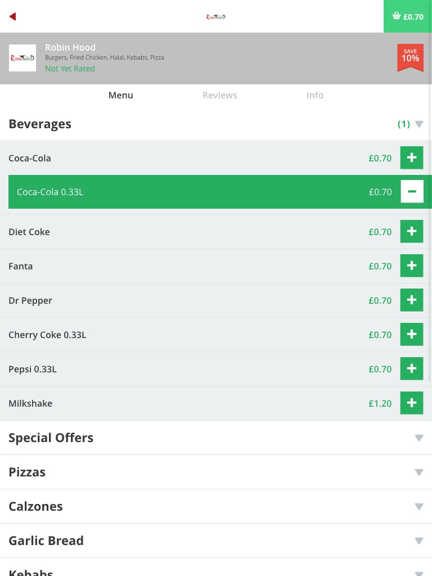The height and width of the screenshot is (576, 432).
Task: Add Coca-Cola with the plus icon
Action: pos(411,158)
